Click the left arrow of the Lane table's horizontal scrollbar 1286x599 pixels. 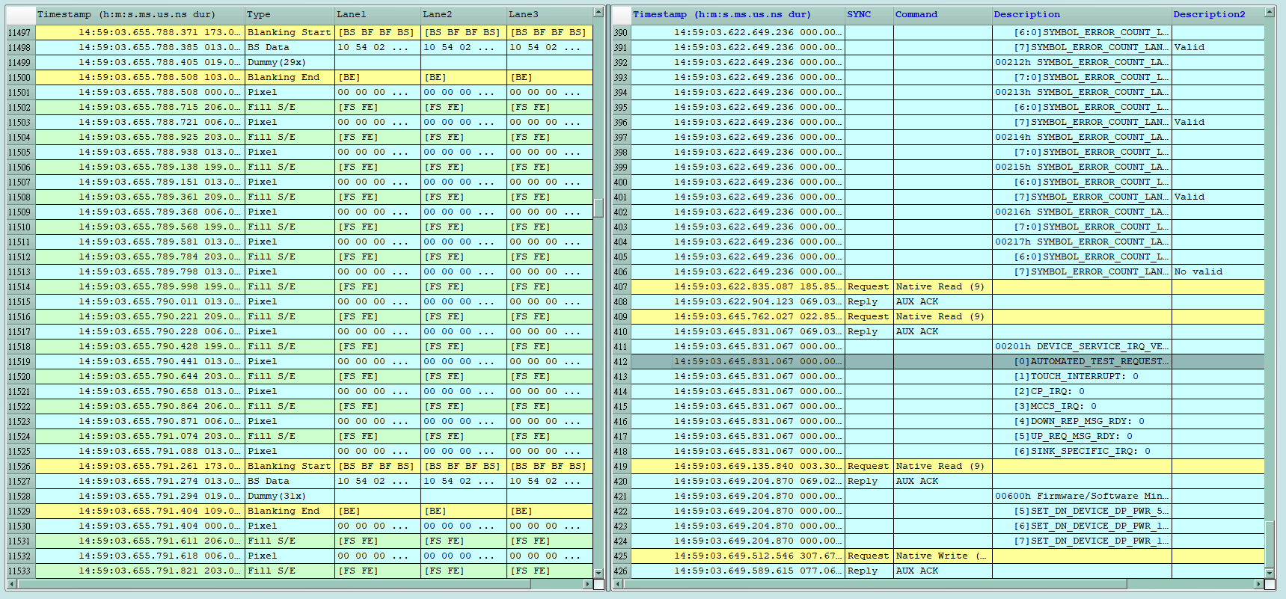[x=11, y=584]
